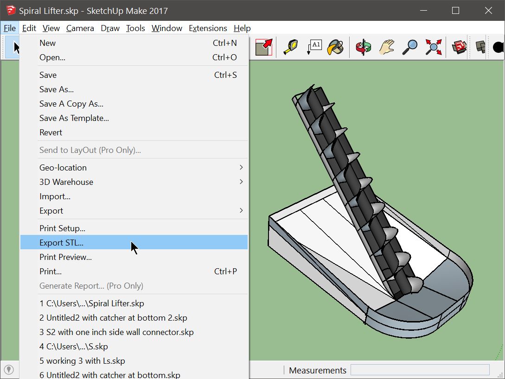Open the Tools menu
Viewport: 505px width, 379px height.
click(135, 28)
